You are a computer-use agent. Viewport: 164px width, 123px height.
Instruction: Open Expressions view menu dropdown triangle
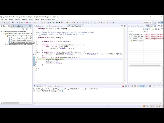click(162, 29)
